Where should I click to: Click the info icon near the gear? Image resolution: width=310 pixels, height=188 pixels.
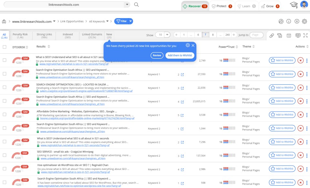click(x=289, y=21)
